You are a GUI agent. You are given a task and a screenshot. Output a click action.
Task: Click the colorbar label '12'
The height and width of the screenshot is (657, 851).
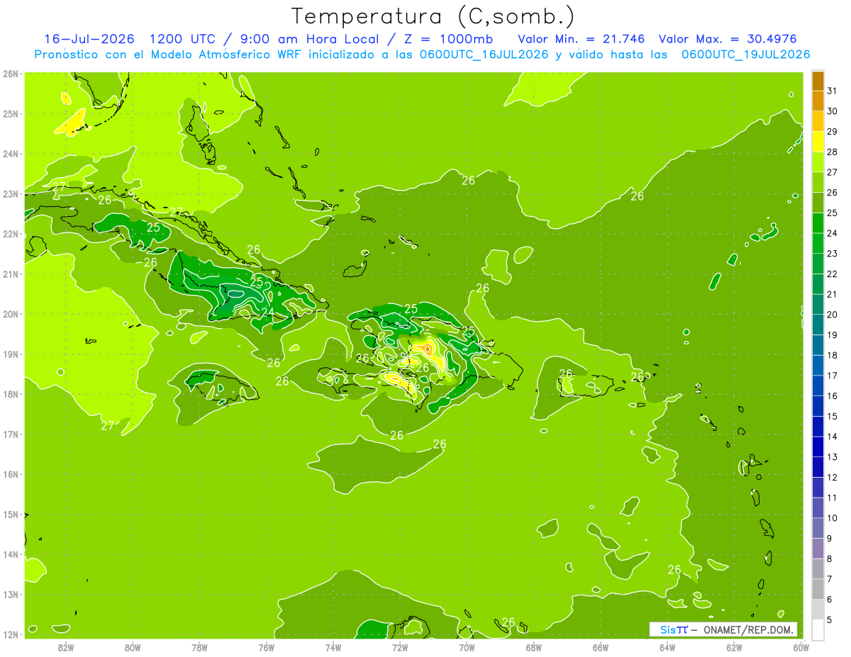[x=833, y=478]
